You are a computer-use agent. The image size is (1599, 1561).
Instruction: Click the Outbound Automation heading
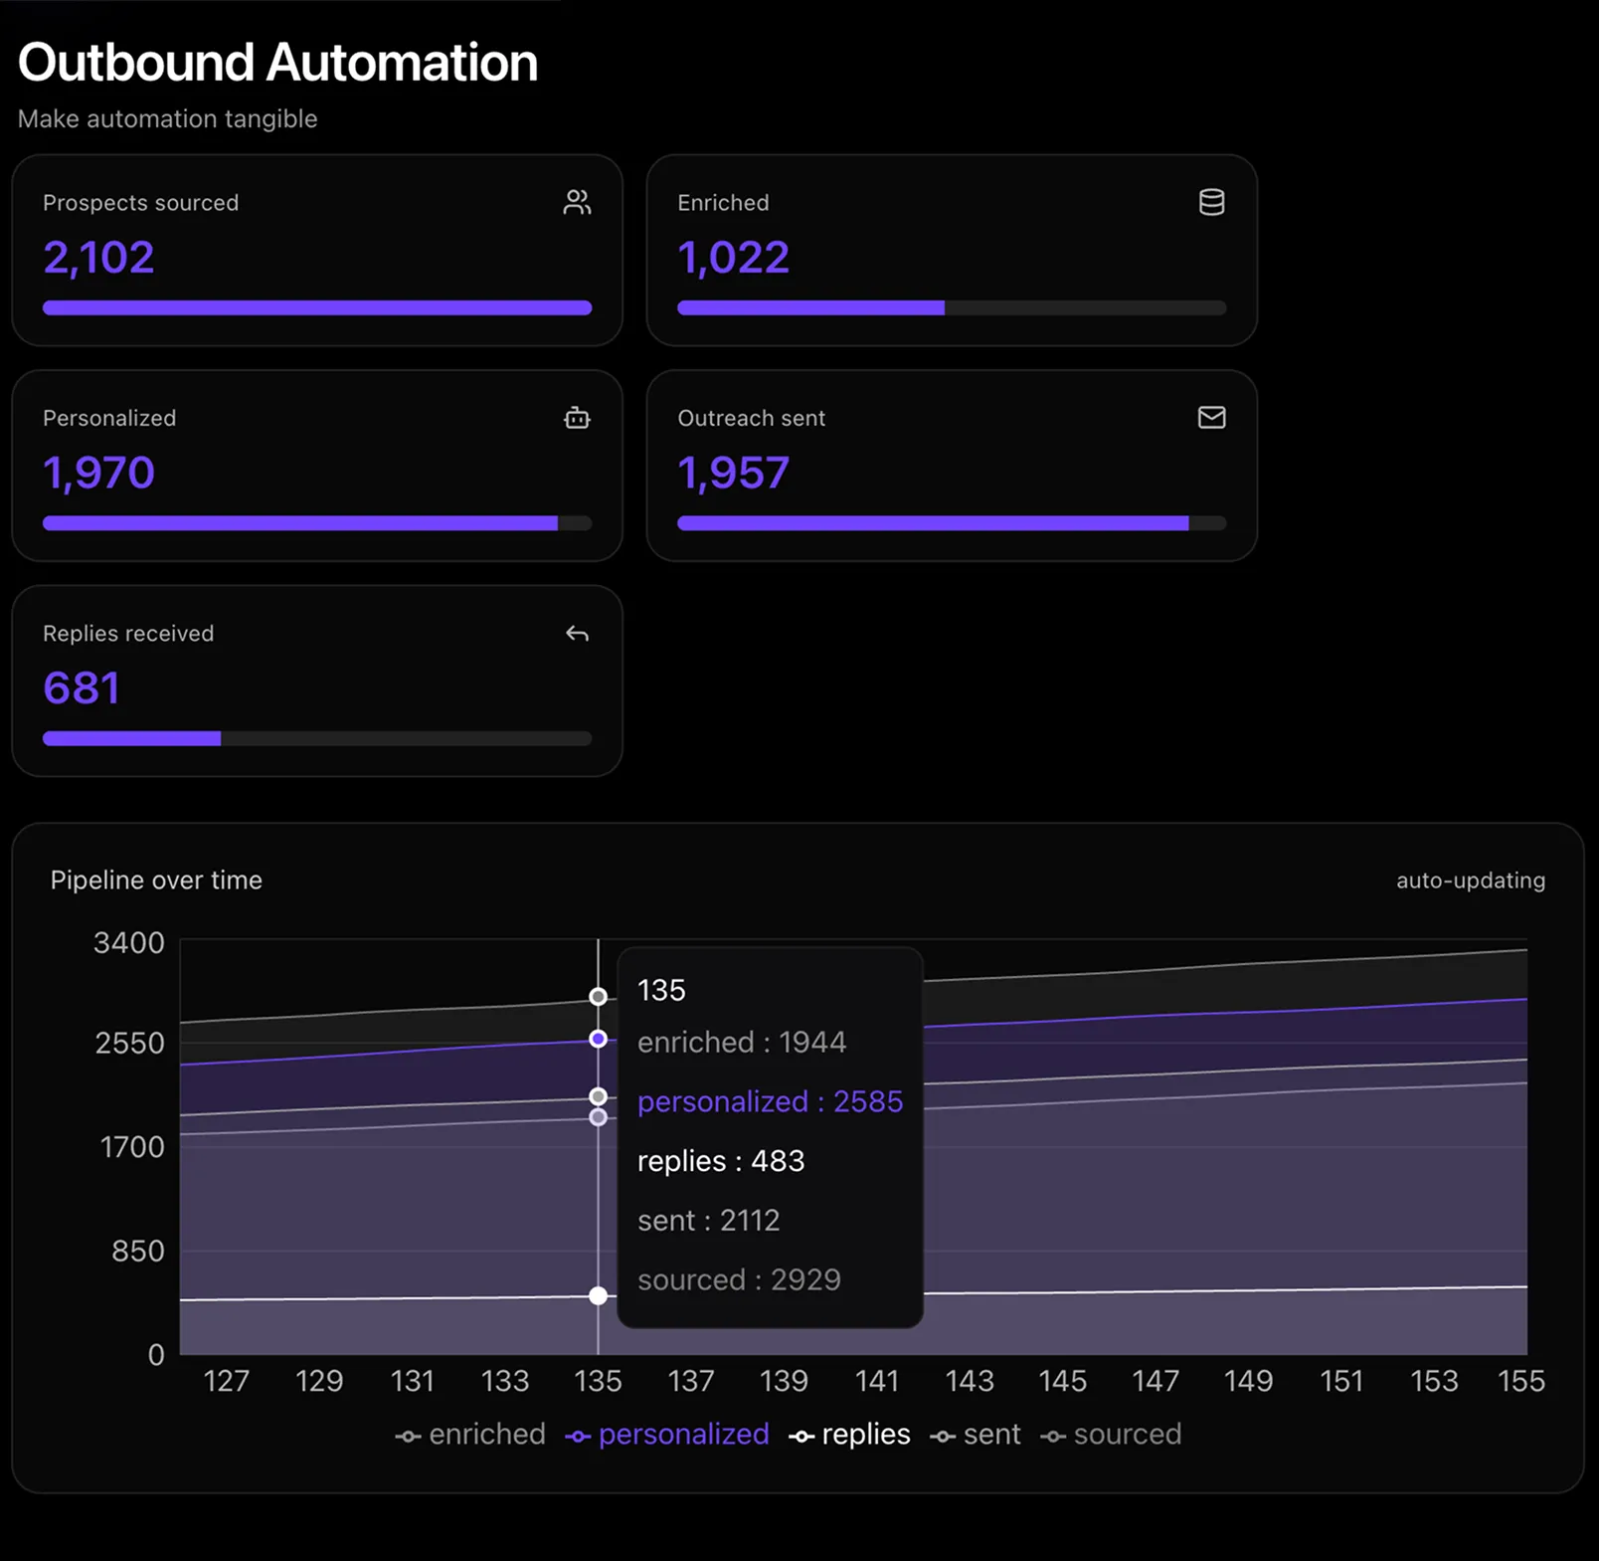pyautogui.click(x=277, y=62)
